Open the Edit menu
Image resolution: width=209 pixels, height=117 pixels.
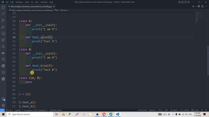tap(12, 2)
